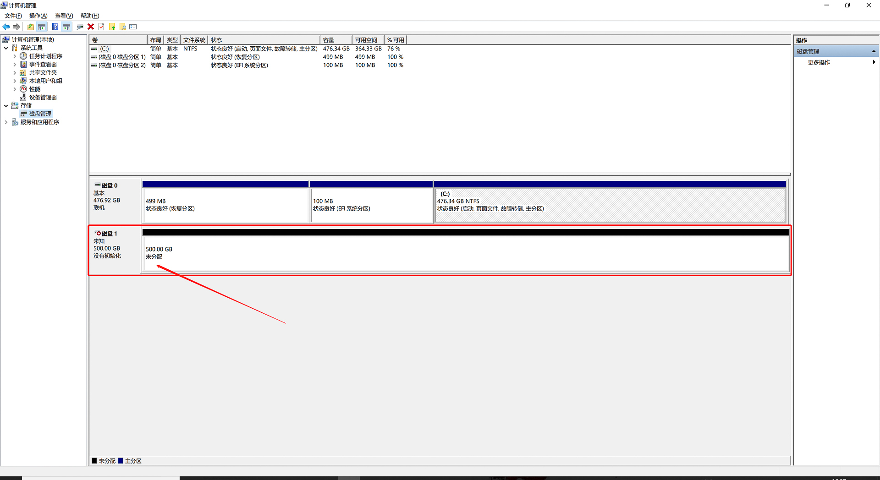Screen dimensions: 880x480
Task: Sort by the % 可用 column header
Action: tap(396, 40)
